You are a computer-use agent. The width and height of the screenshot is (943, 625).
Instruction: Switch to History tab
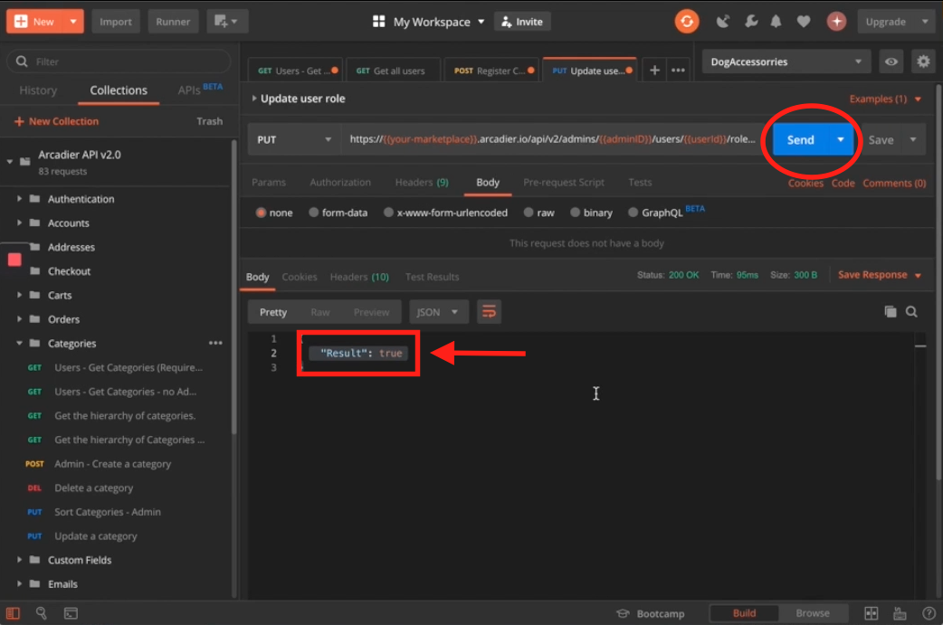38,90
